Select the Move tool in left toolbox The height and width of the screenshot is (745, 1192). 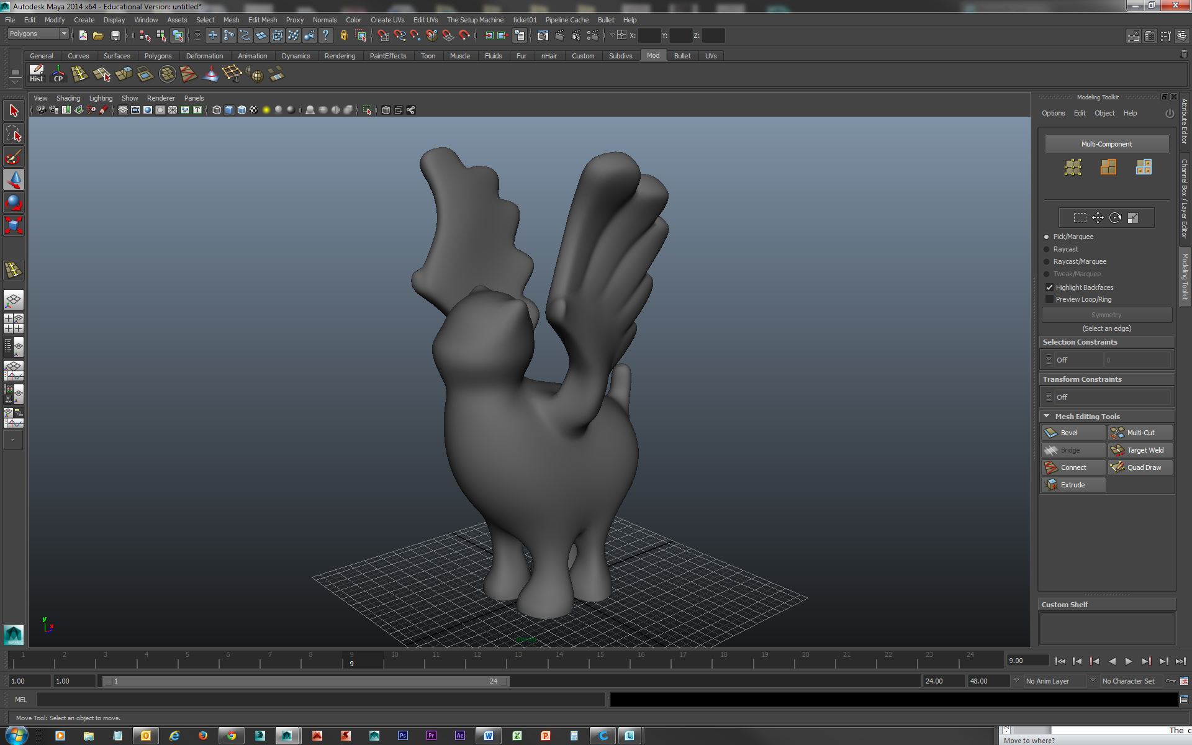point(14,180)
